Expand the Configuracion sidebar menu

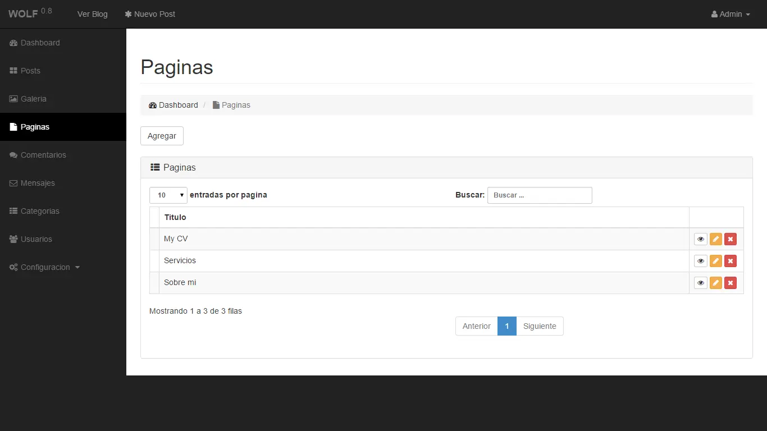coord(63,267)
